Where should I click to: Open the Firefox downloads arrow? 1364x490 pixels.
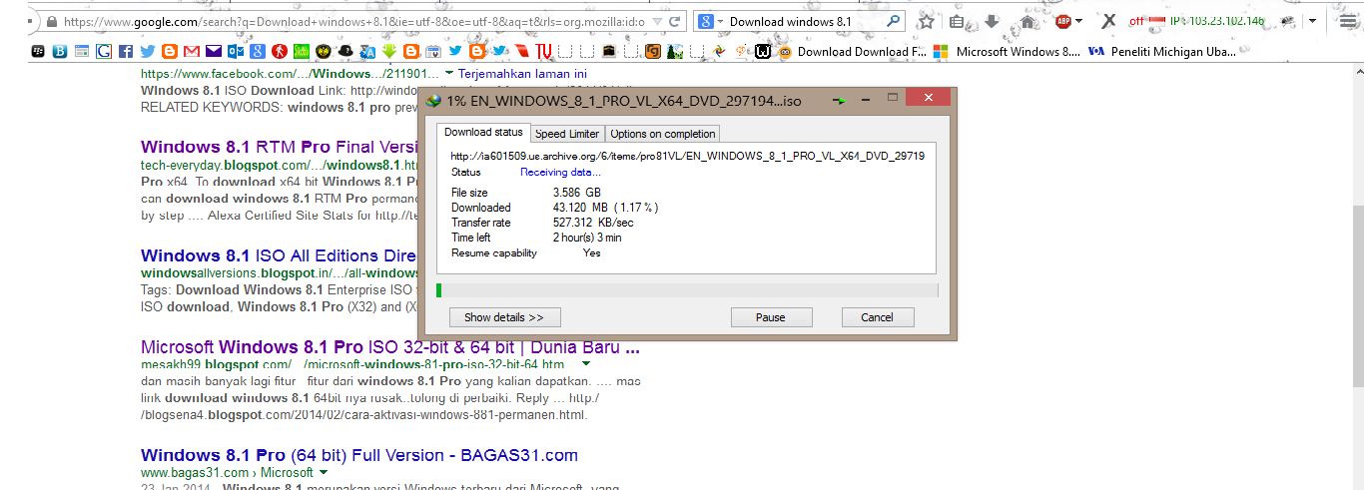(992, 21)
